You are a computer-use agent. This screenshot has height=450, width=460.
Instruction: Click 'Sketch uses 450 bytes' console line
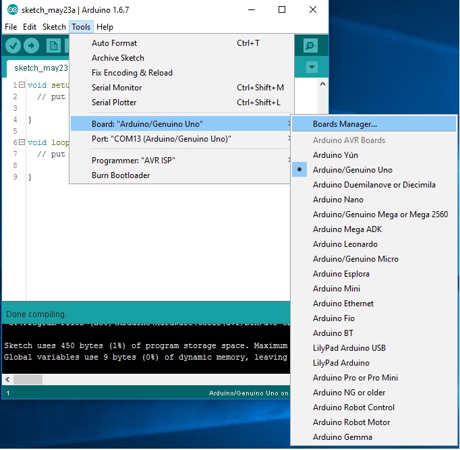[146, 345]
